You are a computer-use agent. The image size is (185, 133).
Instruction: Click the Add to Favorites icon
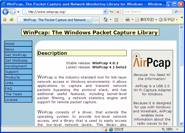11,19
